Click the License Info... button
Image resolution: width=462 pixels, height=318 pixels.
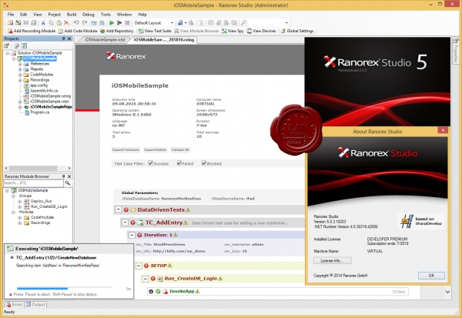point(332,260)
